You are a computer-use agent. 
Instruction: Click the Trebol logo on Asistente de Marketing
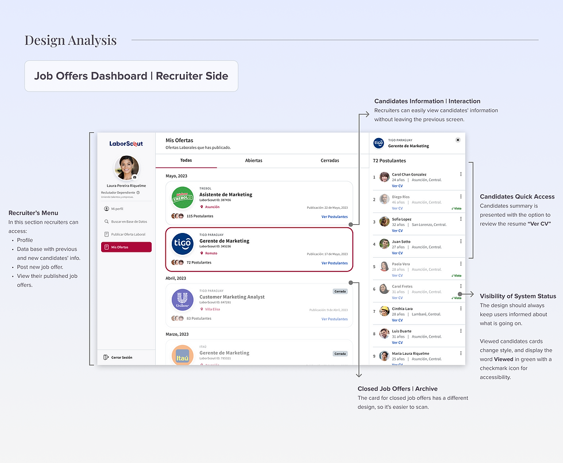click(x=182, y=197)
